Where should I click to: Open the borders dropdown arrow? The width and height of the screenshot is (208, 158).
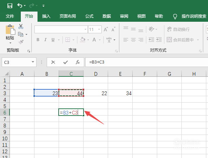coord(73,40)
